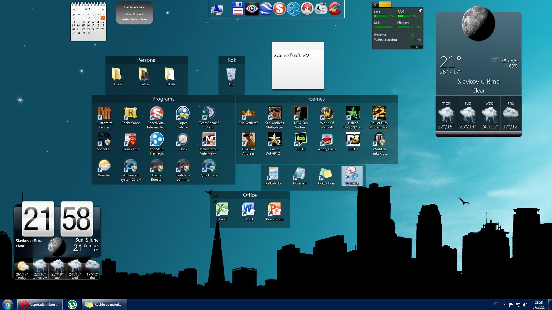This screenshot has height=310, width=552.
Task: Open MTA San Andreas
Action: pyautogui.click(x=301, y=118)
